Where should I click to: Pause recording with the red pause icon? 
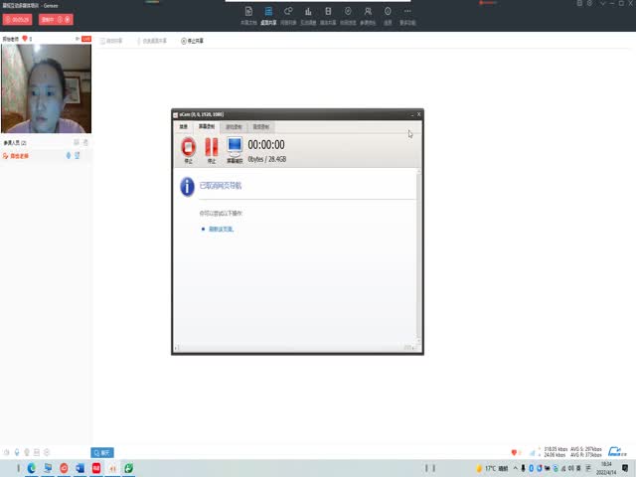(211, 148)
